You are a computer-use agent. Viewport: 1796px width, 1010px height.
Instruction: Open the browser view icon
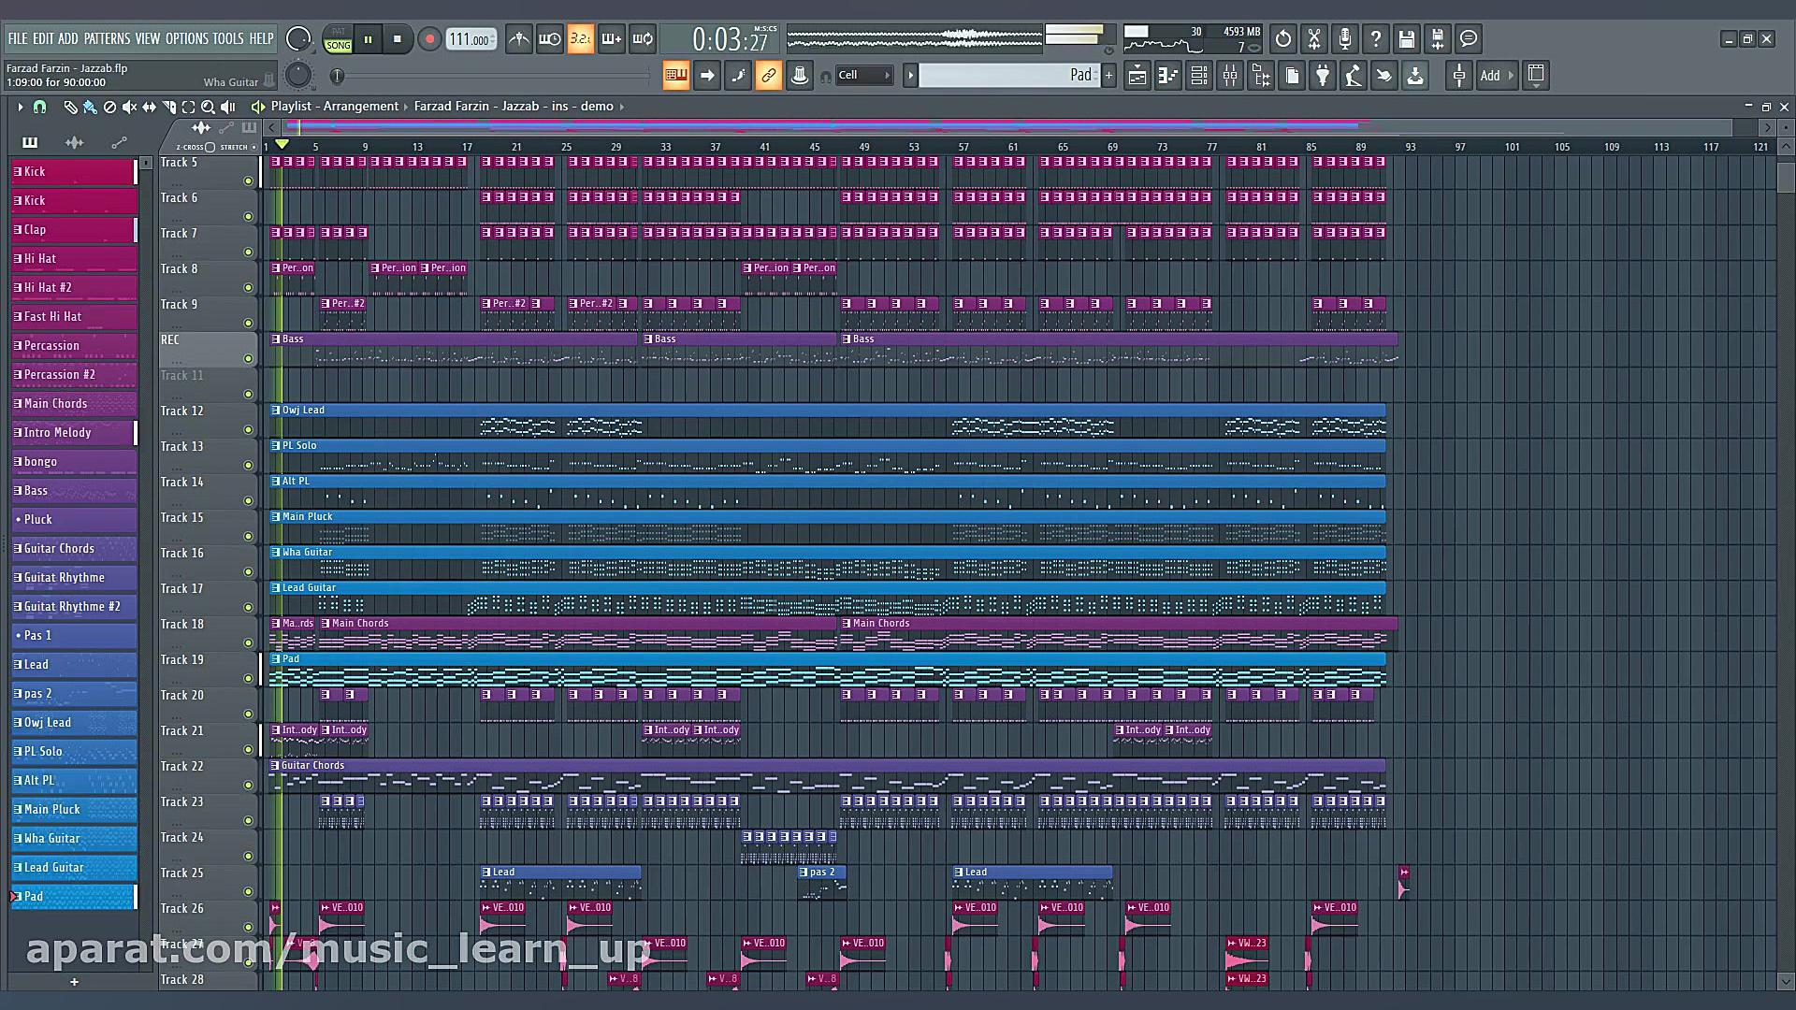click(1261, 76)
